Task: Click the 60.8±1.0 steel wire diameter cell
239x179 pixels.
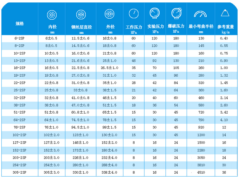Action: [81, 113]
